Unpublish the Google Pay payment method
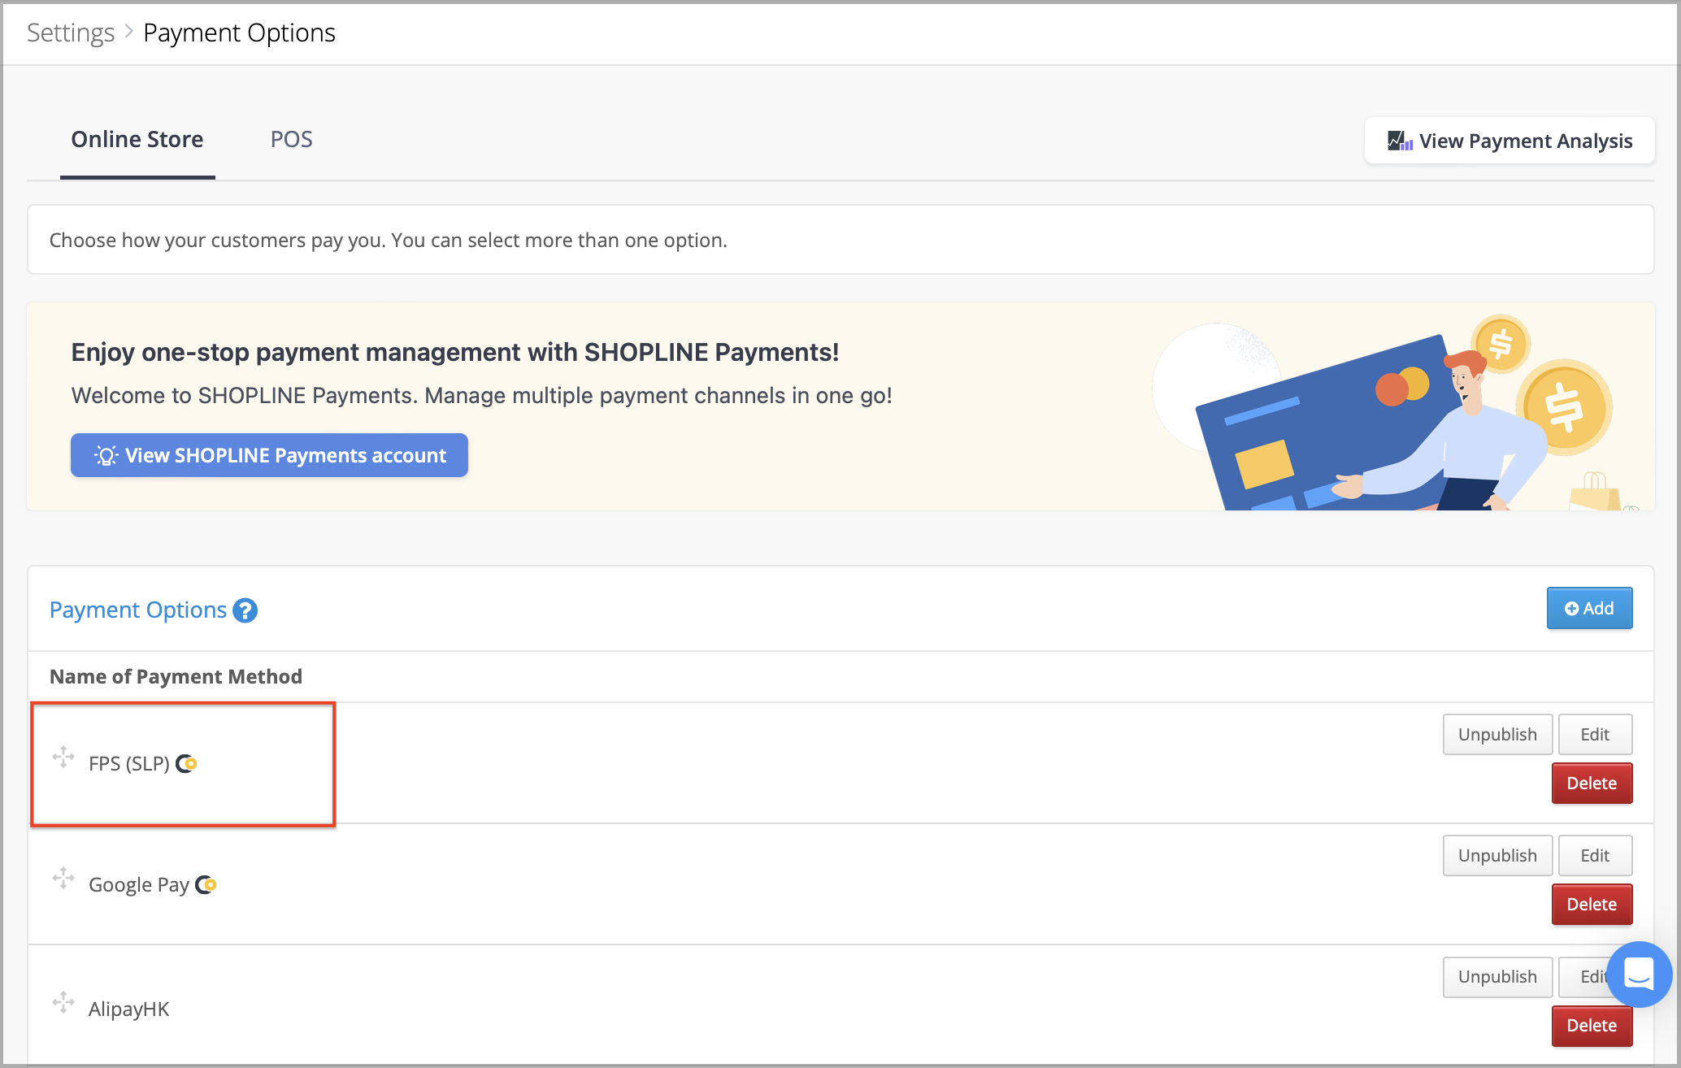The height and width of the screenshot is (1068, 1681). click(x=1497, y=856)
